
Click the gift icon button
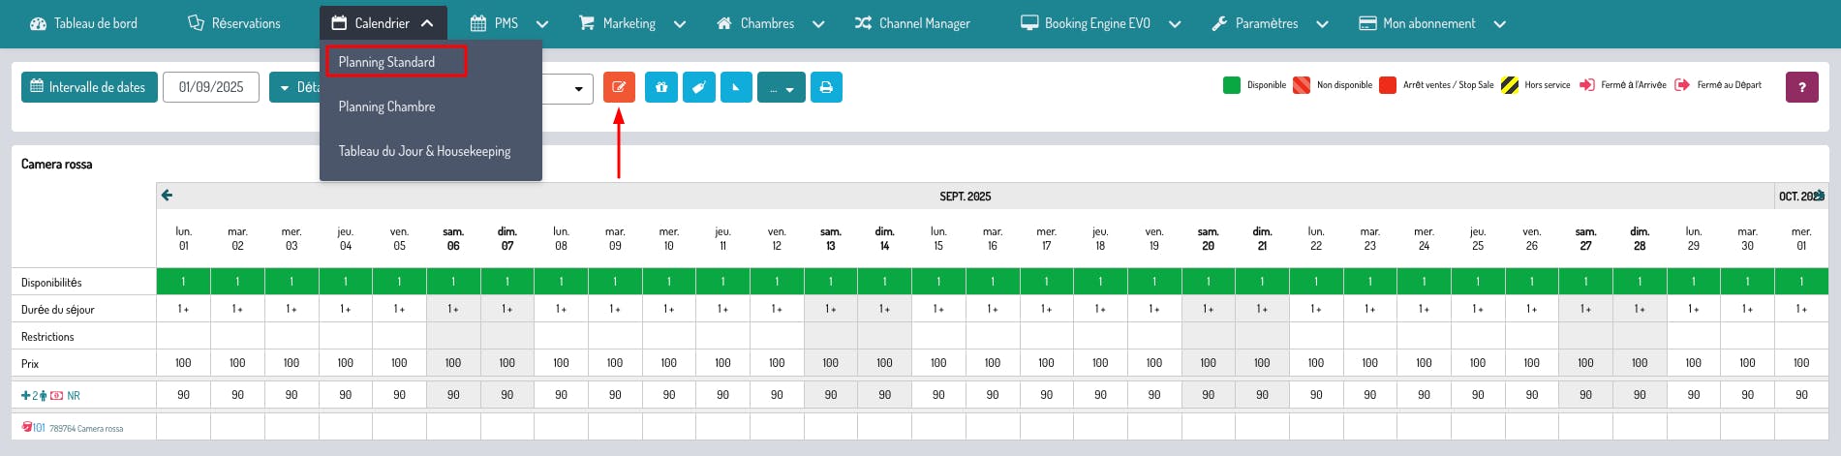[x=660, y=87]
